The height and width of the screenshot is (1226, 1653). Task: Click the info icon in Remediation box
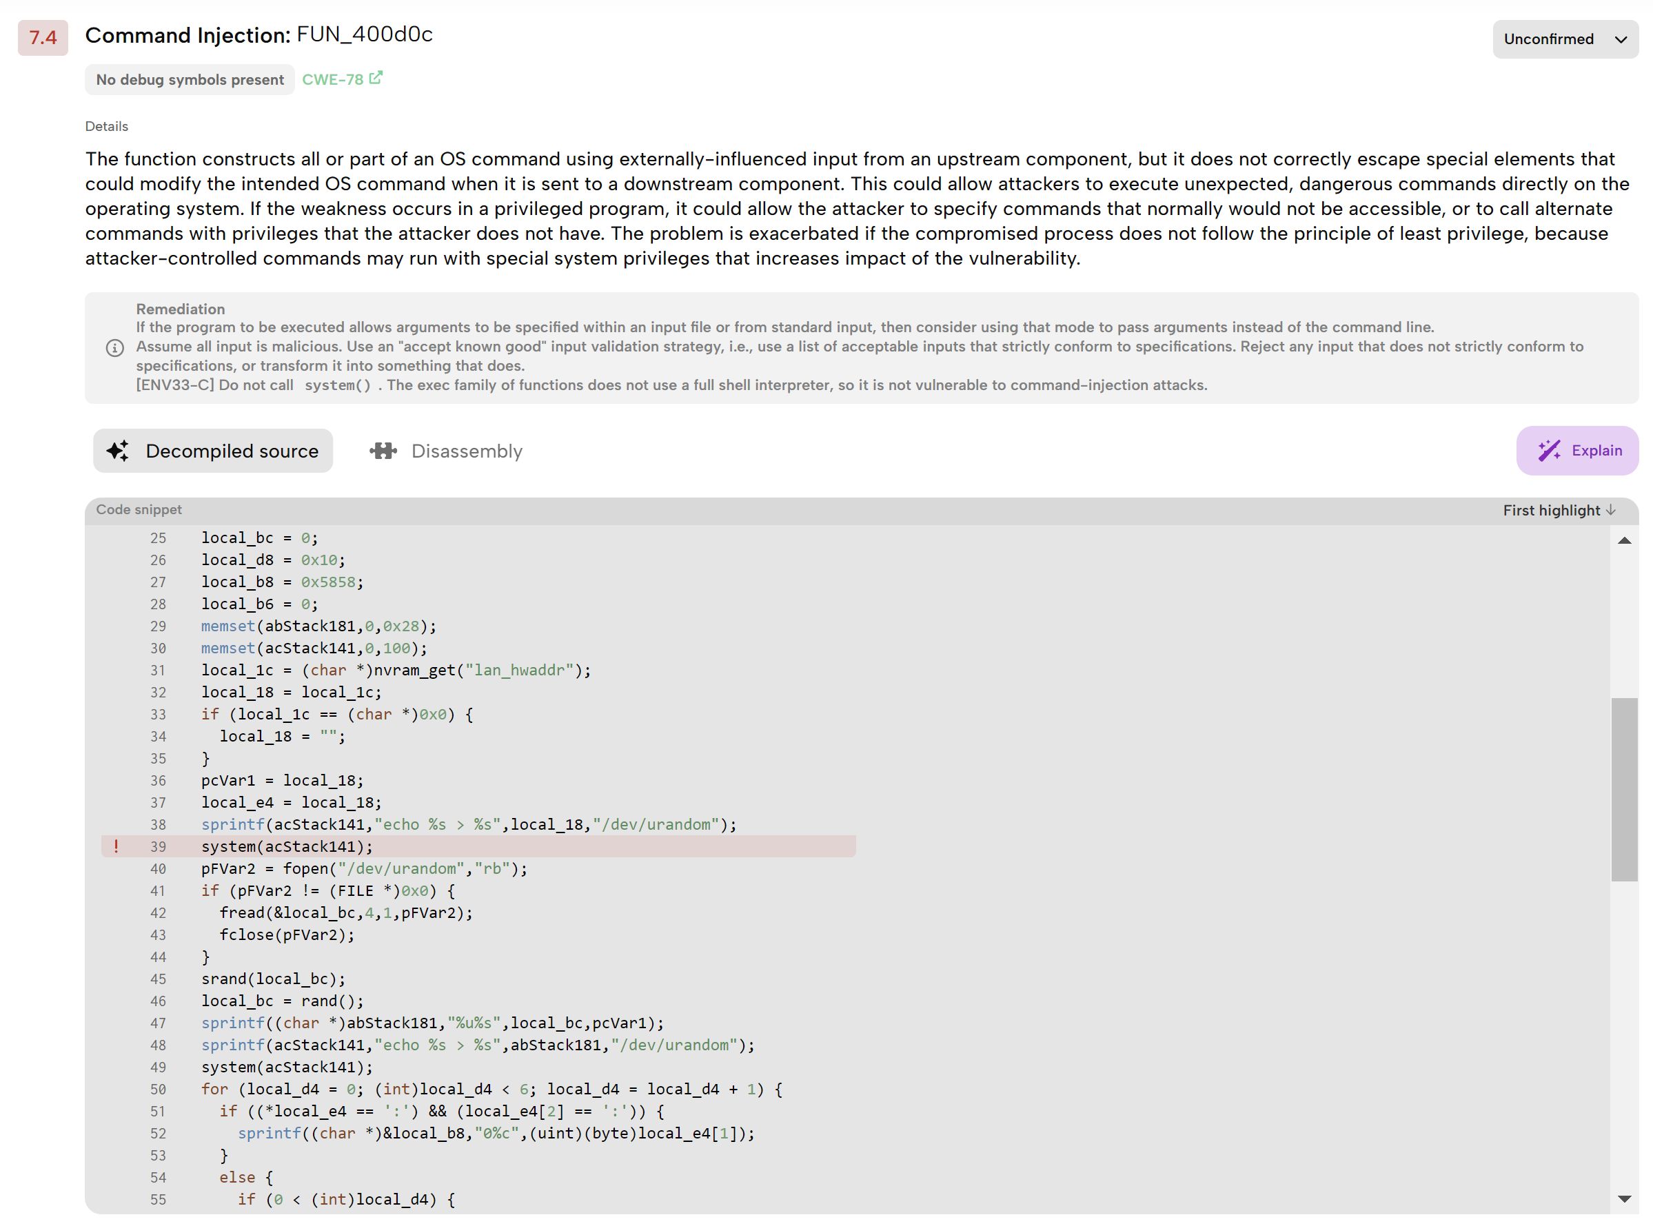coord(115,347)
